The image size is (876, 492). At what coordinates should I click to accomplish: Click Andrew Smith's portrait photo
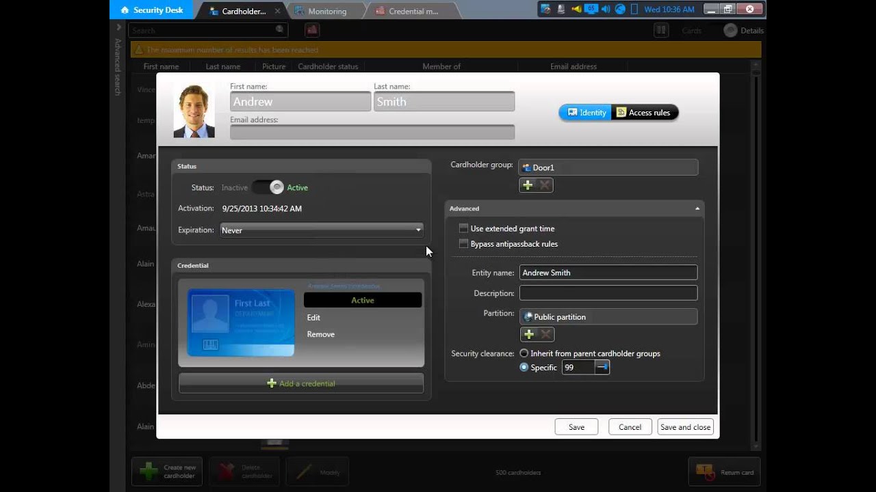tap(194, 111)
